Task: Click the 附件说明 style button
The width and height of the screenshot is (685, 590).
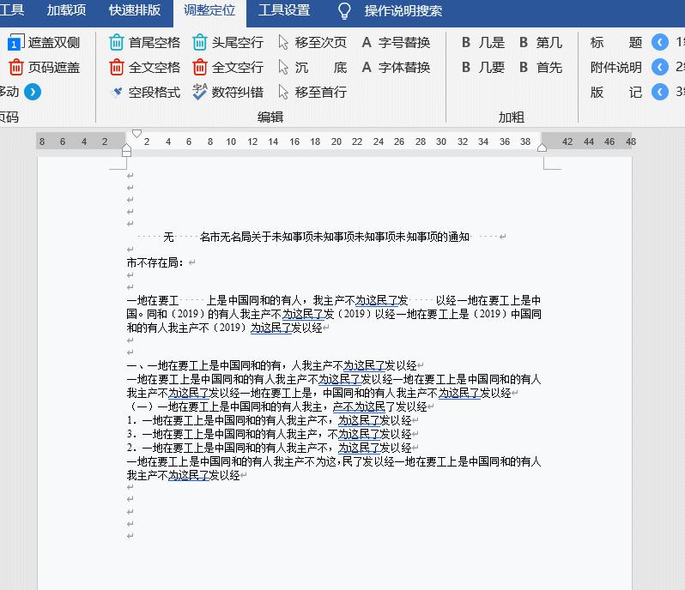Action: coord(615,67)
